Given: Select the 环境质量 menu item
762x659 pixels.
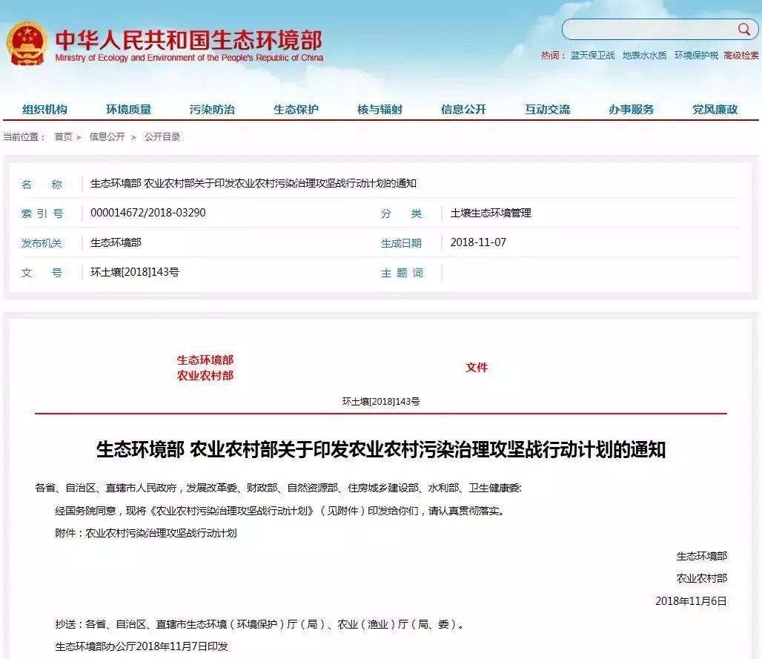Looking at the screenshot, I should point(129,108).
